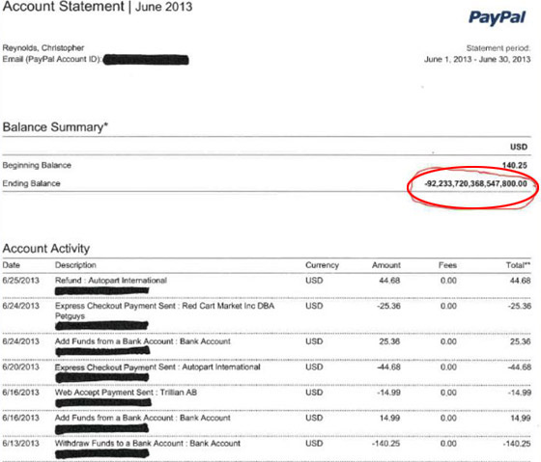Click the -140.25 total amount
Viewport: 541px width, 462px height.
(x=517, y=444)
